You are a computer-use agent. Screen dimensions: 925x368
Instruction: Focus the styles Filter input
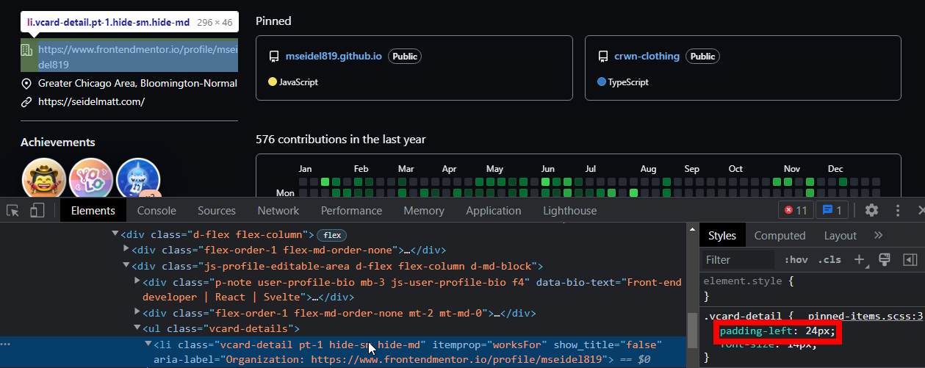click(x=738, y=259)
